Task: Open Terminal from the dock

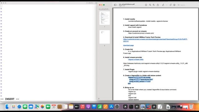Action: 131,107
